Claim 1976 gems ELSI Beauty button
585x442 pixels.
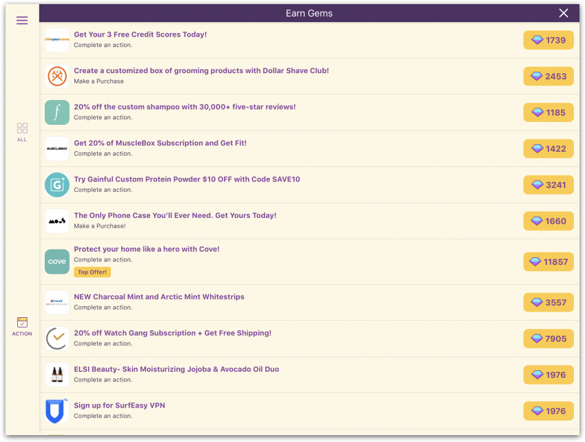click(x=548, y=375)
